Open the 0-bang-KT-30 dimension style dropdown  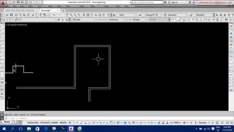click(152, 15)
